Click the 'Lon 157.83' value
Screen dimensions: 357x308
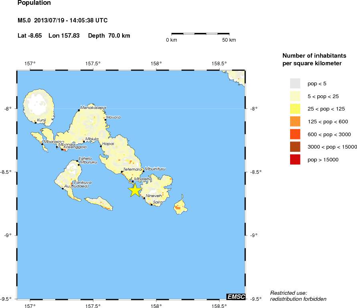64,36
